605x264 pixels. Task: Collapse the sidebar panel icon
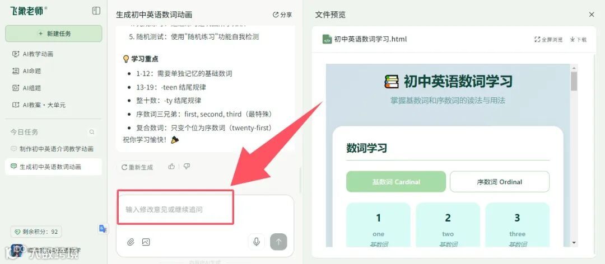click(96, 11)
